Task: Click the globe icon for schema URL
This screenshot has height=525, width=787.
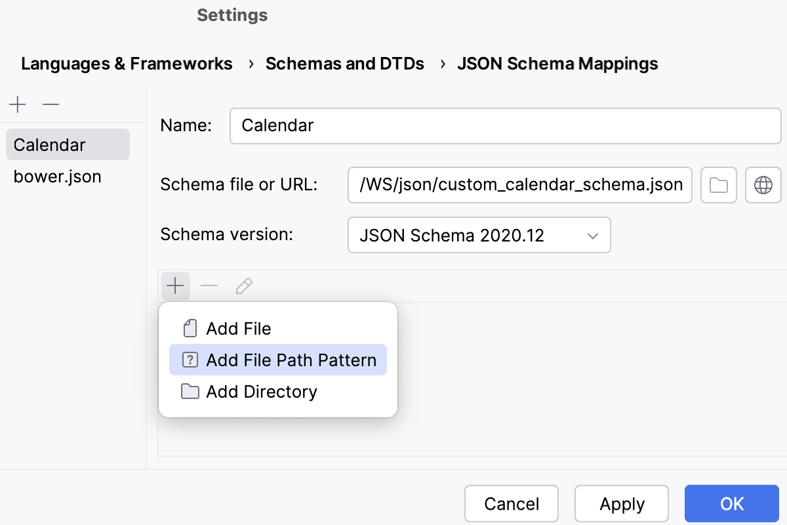Action: (763, 186)
